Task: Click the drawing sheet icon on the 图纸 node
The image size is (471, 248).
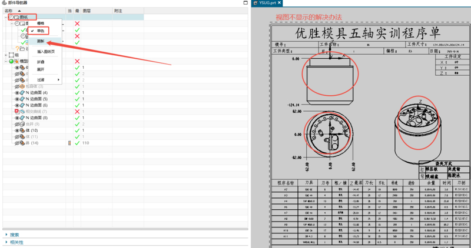Action: coord(16,18)
